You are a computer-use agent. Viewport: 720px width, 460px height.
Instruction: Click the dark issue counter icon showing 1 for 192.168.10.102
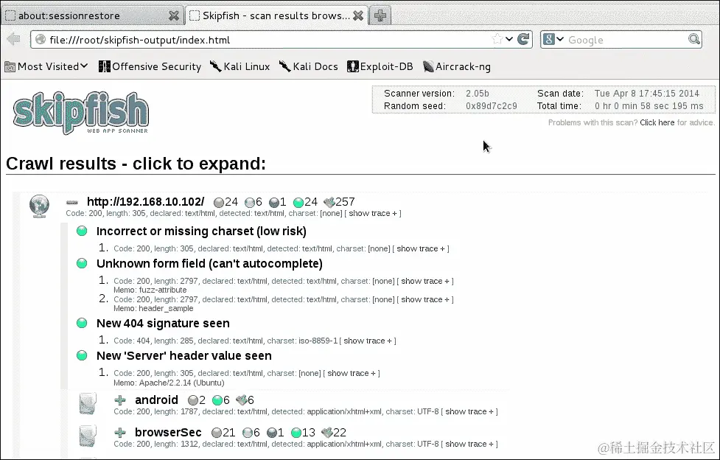273,203
